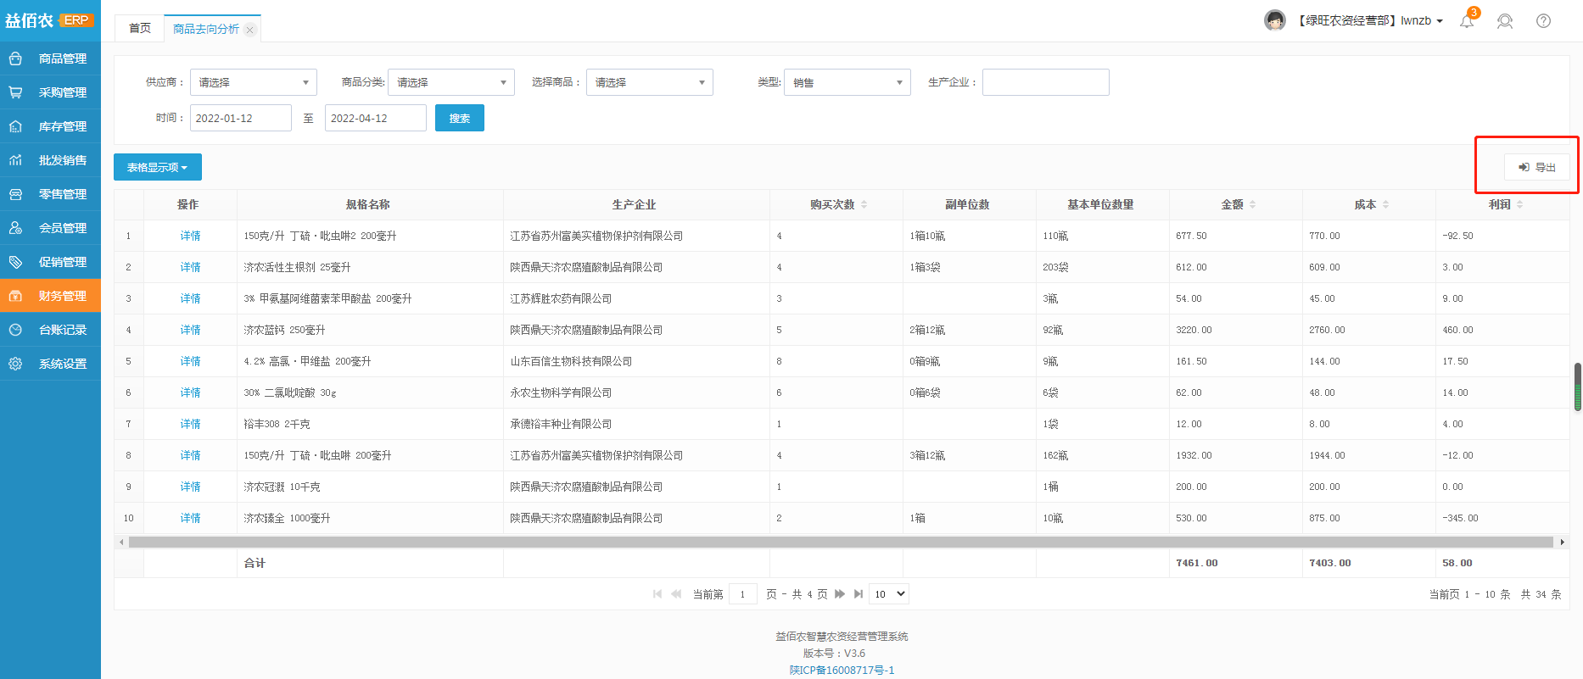Viewport: 1583px width, 679px height.
Task: Open the 类型 dropdown showing 销售
Action: pyautogui.click(x=847, y=82)
